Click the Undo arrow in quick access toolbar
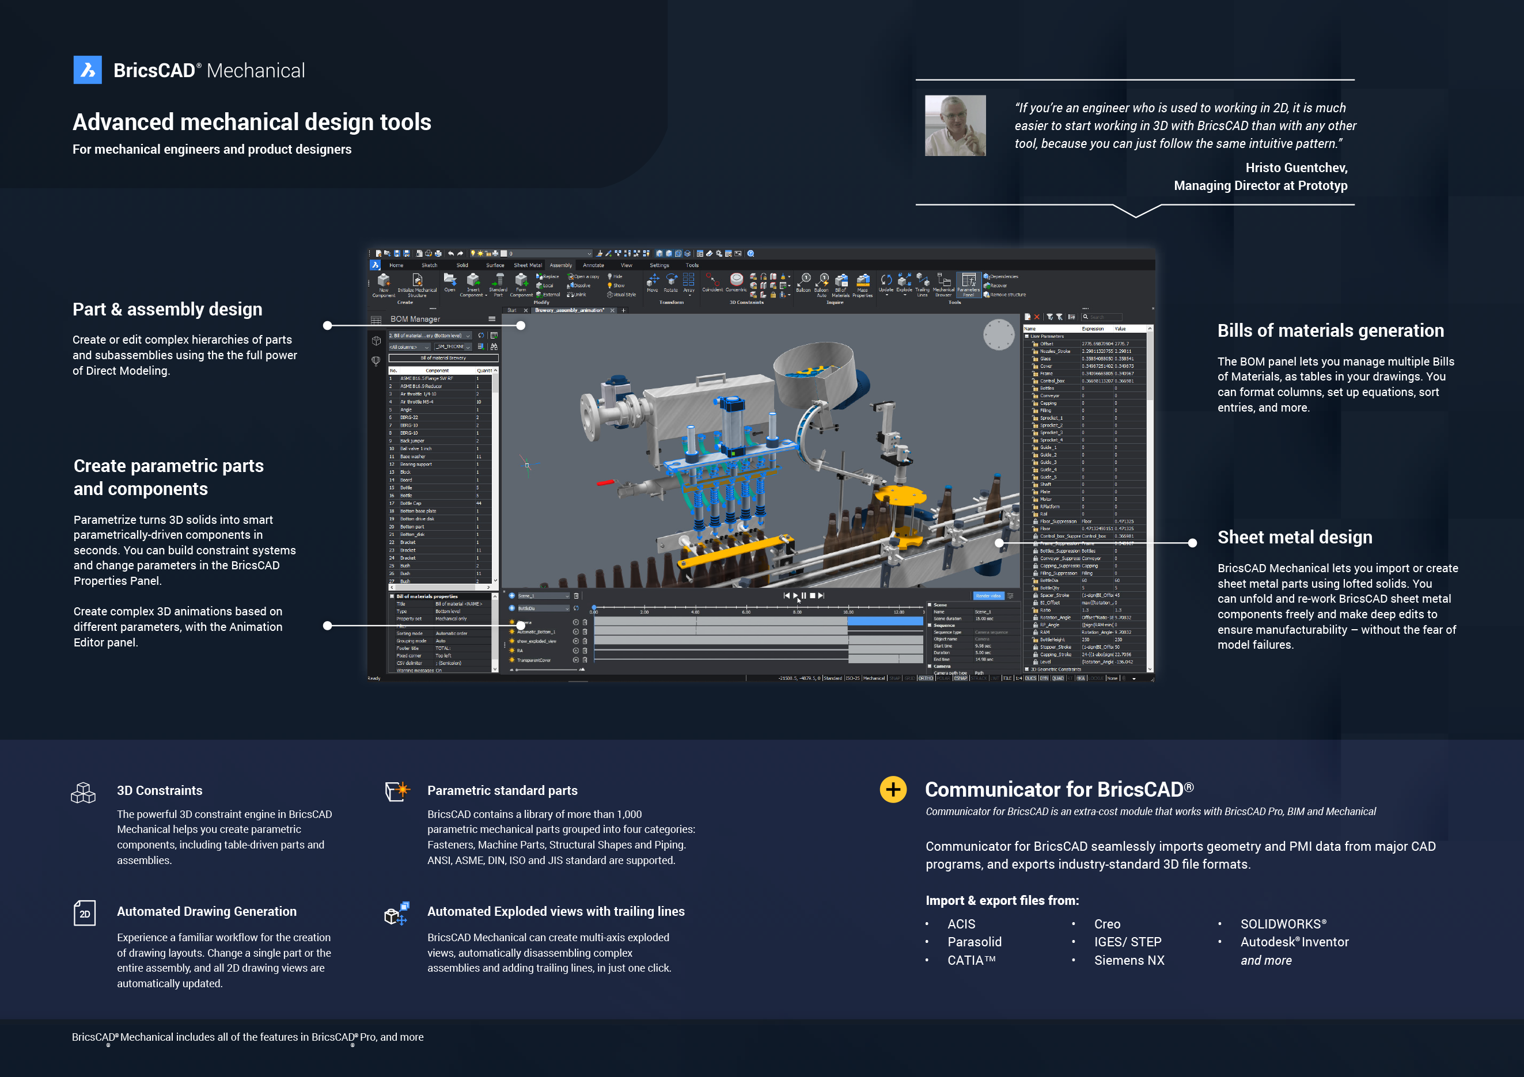 coord(451,253)
